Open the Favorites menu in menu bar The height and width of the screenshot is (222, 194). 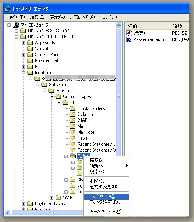pos(82,17)
